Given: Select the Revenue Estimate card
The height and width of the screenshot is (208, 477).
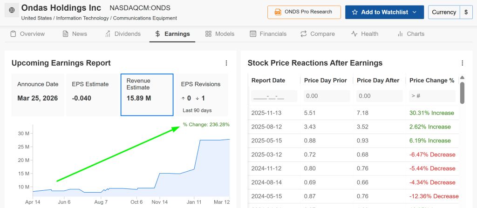Looking at the screenshot, I should [147, 94].
